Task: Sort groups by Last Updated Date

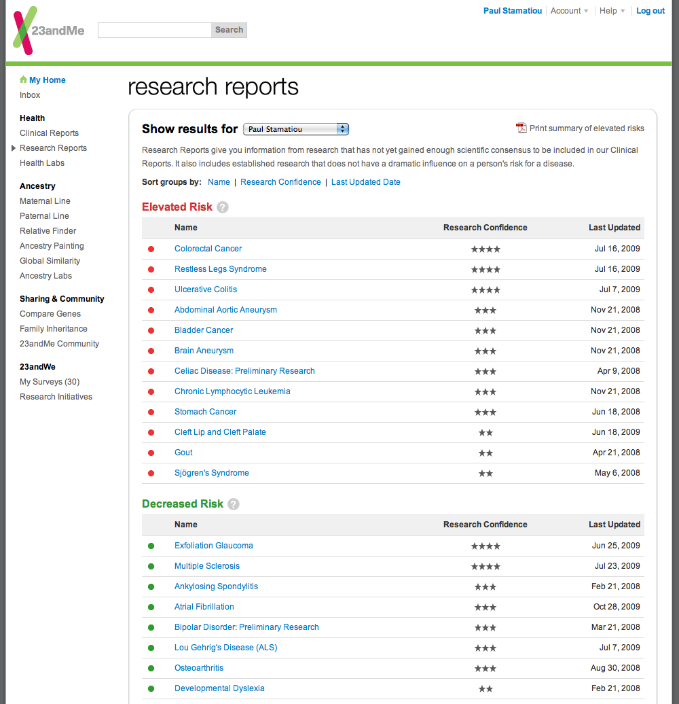Action: [365, 182]
